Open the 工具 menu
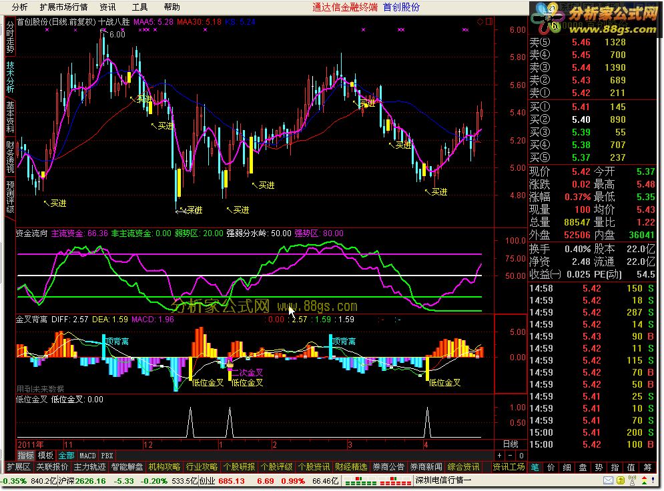This screenshot has height=491, width=664. pos(139,7)
